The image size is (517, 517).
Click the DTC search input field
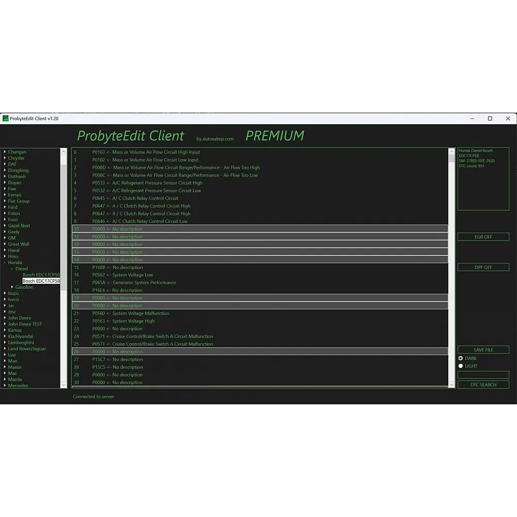coord(483,375)
